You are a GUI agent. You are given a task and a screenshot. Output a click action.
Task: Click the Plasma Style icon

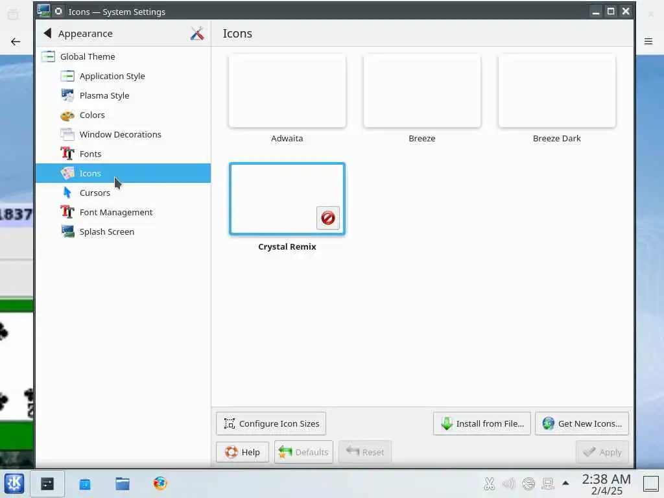click(x=67, y=95)
